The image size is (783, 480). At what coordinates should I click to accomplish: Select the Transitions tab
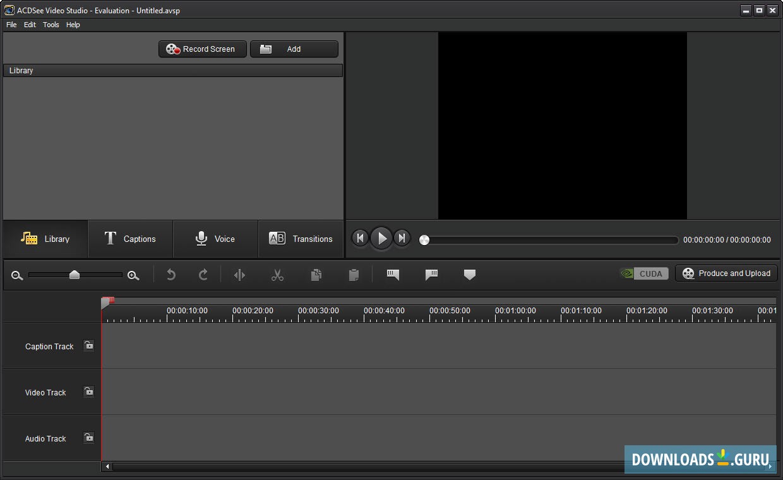click(301, 239)
